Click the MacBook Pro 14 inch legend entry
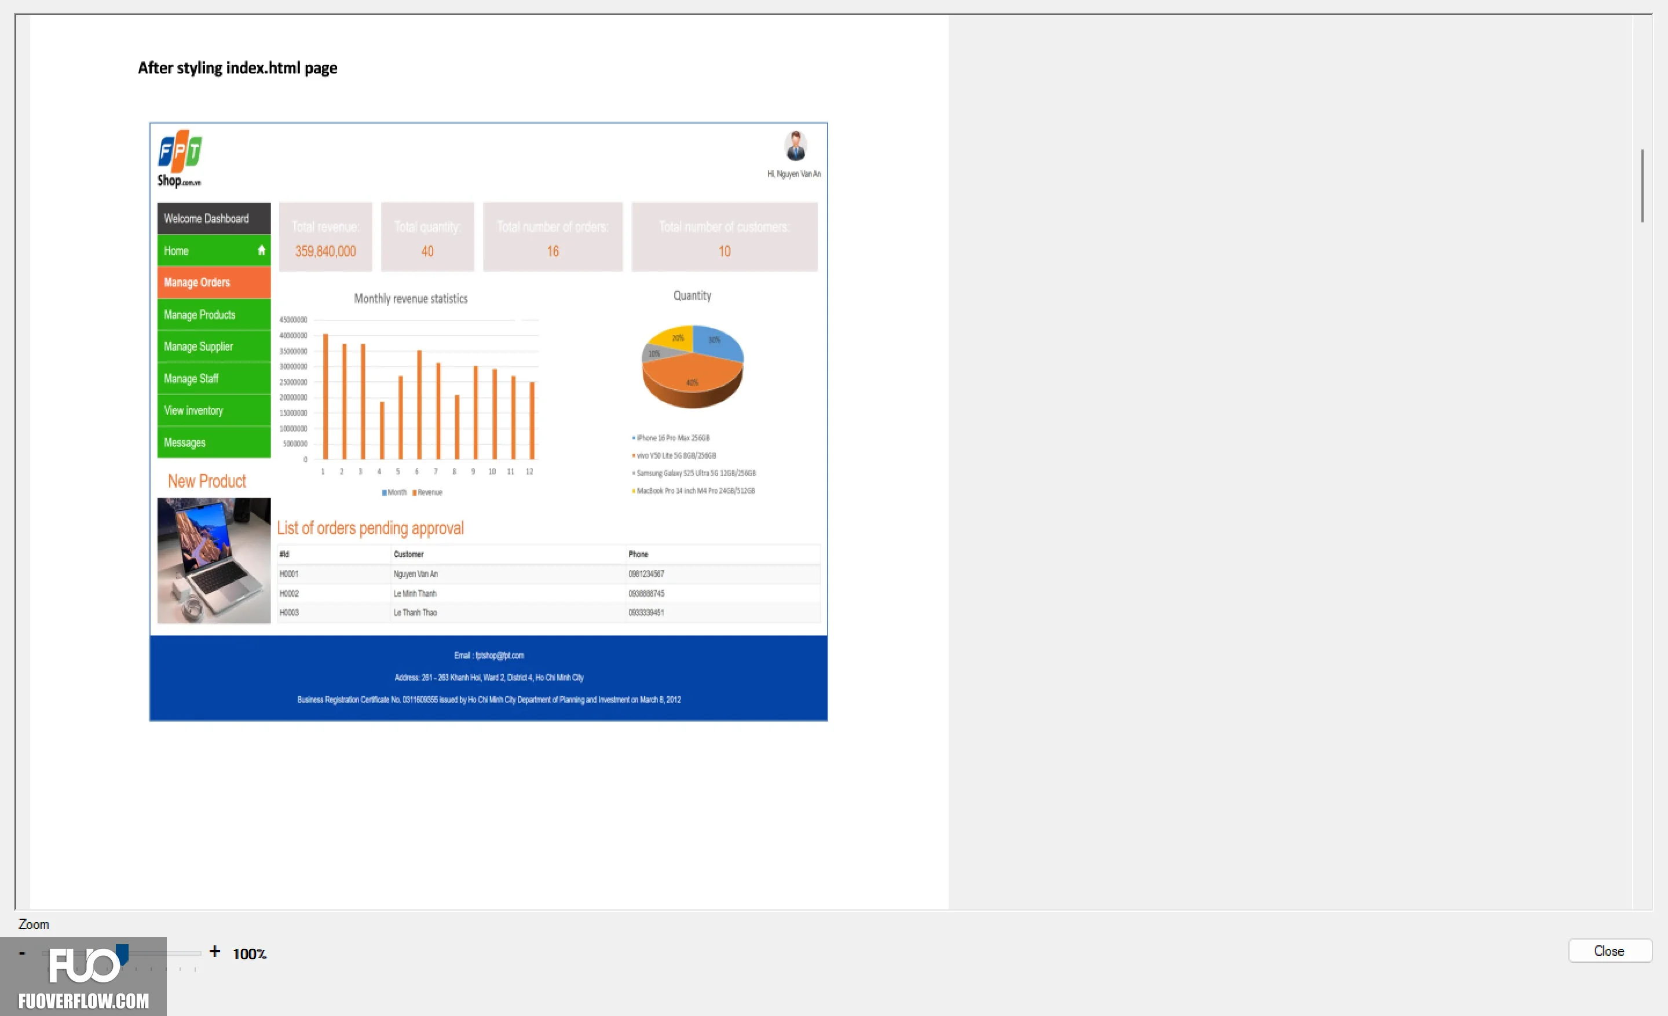Screen dimensions: 1668x1016 pos(694,491)
